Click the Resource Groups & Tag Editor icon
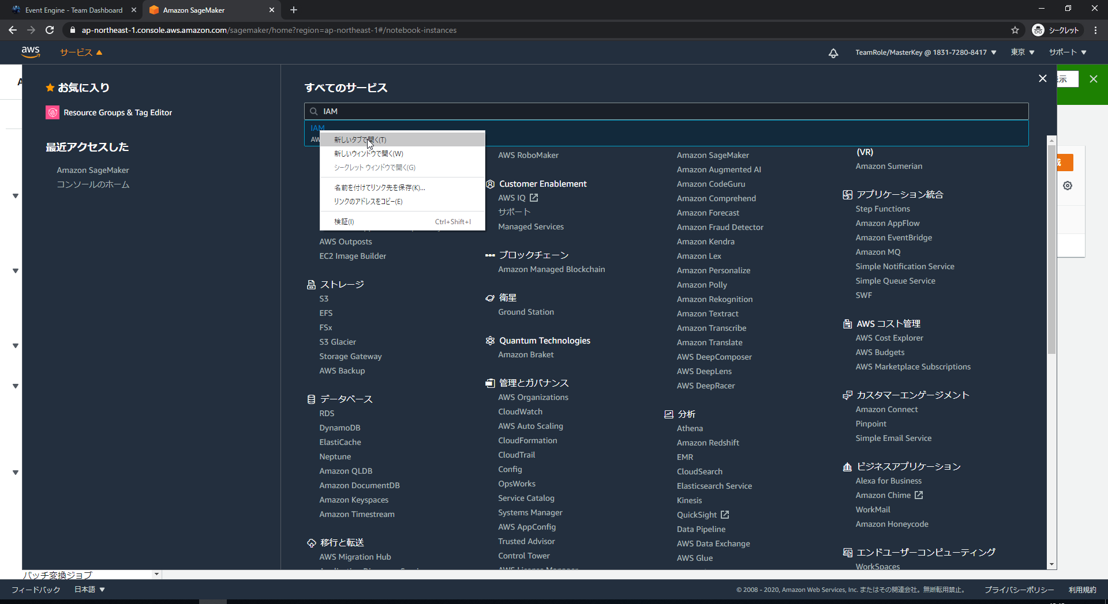This screenshot has width=1108, height=604. click(x=53, y=112)
